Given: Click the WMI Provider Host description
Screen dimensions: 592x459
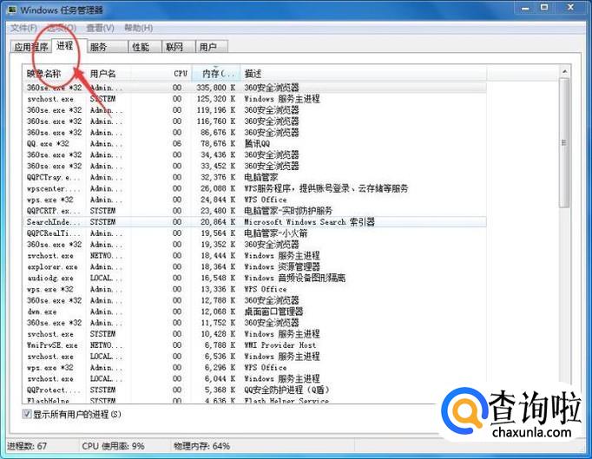Looking at the screenshot, I should click(x=280, y=345).
